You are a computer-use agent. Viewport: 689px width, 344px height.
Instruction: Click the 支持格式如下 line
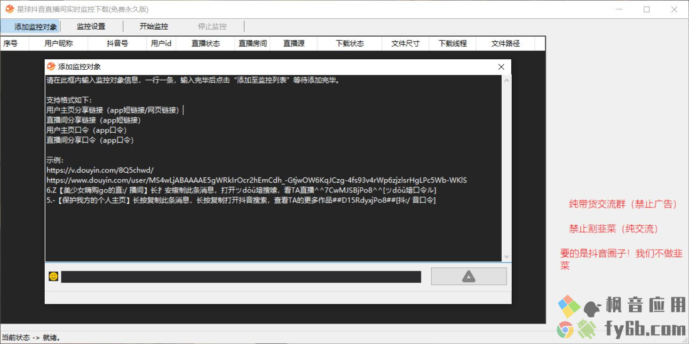[x=70, y=100]
